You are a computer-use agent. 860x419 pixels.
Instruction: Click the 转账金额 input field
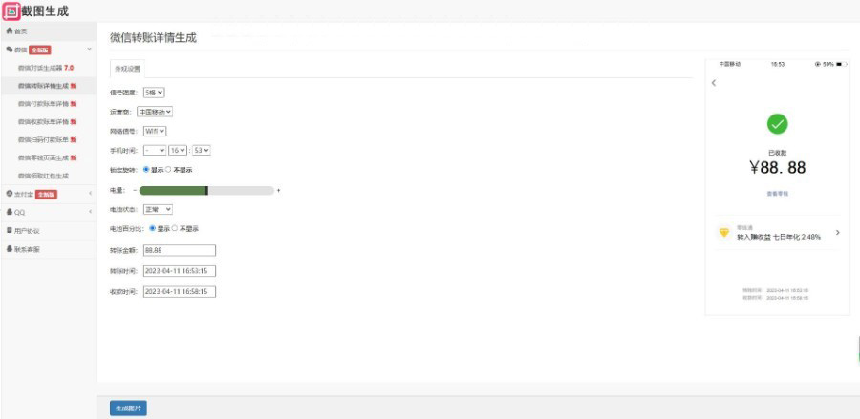(180, 250)
